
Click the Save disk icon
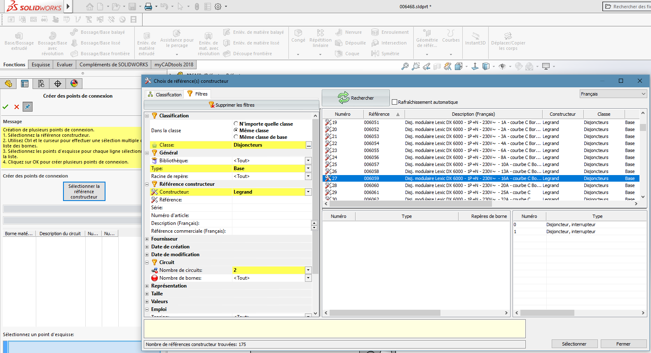(132, 7)
